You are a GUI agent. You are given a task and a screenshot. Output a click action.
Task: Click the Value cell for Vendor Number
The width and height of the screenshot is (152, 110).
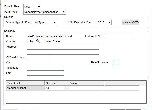click(87, 88)
